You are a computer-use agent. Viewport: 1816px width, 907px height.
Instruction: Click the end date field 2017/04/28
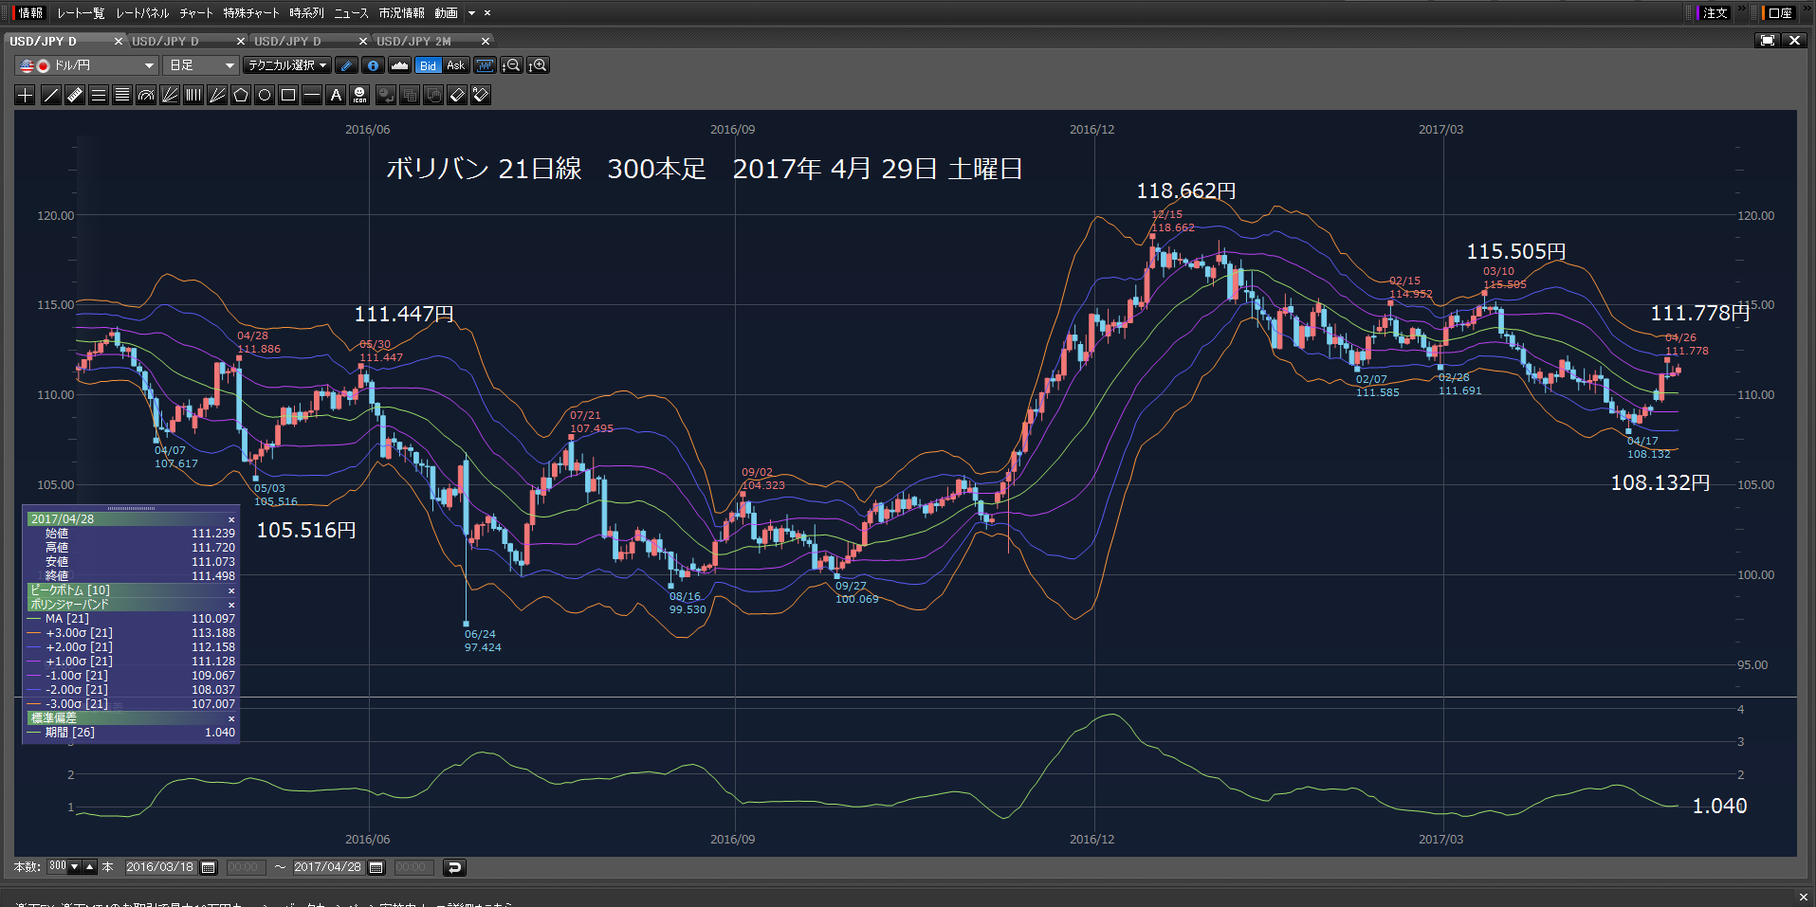click(x=328, y=867)
